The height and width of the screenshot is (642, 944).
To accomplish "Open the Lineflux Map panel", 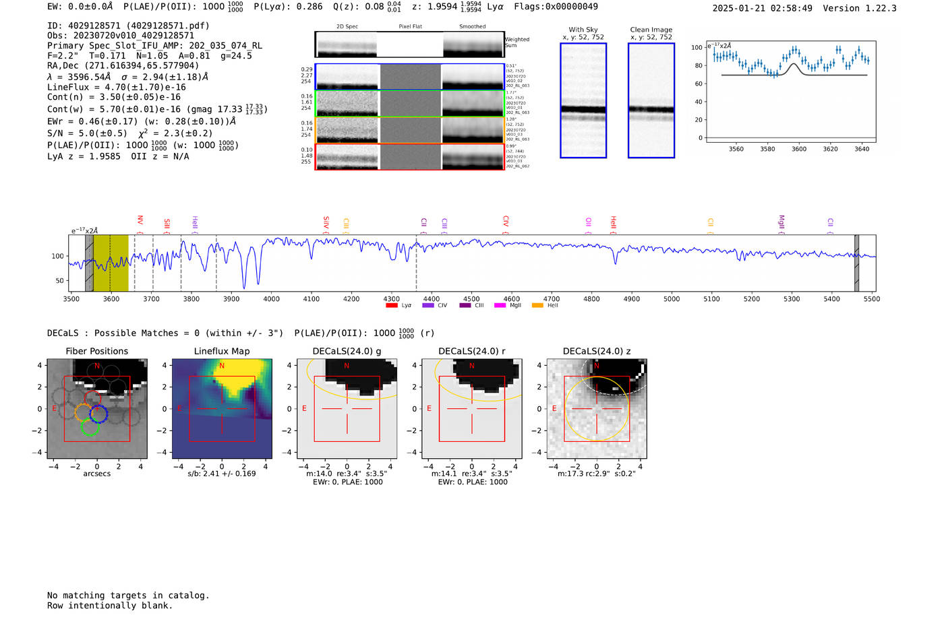I will click(222, 409).
